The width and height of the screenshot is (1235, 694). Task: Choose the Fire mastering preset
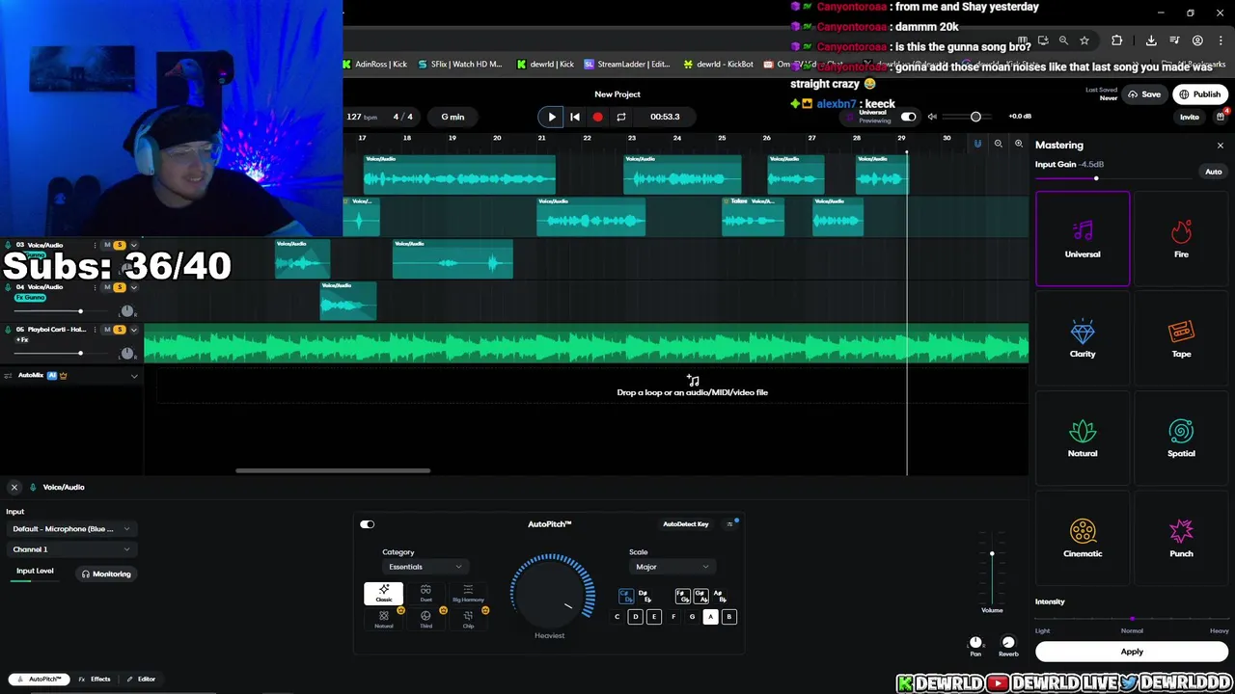pyautogui.click(x=1181, y=239)
